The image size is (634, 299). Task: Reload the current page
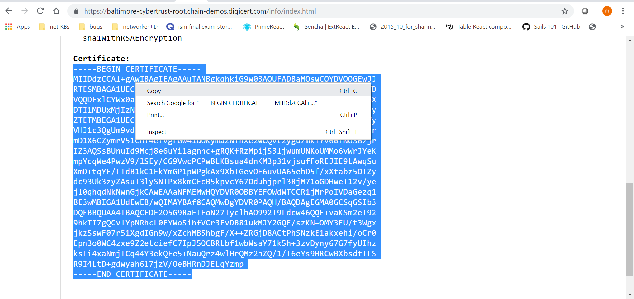[x=40, y=11]
